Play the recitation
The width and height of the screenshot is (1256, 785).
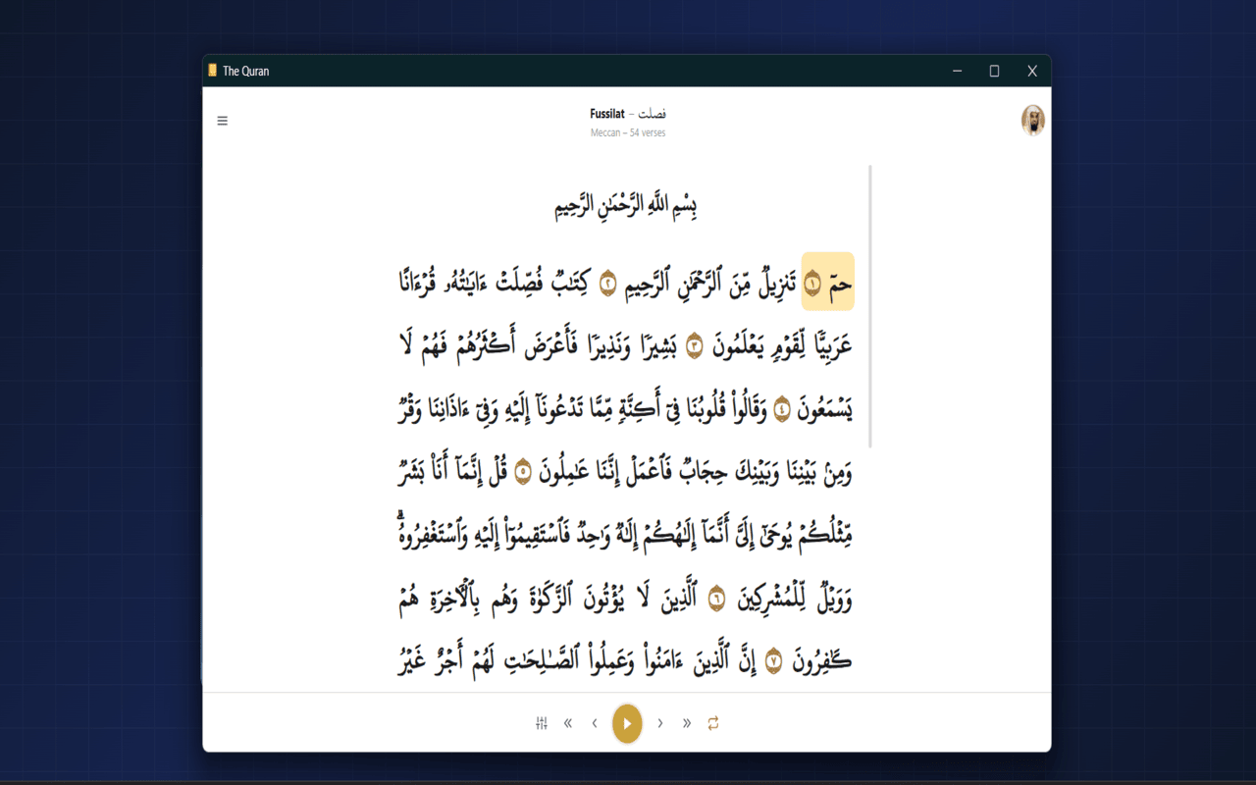pos(627,723)
